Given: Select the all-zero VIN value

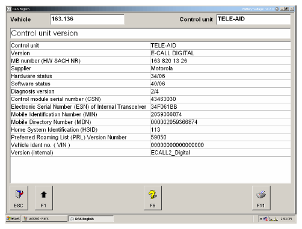Looking at the screenshot, I should click(x=177, y=145).
